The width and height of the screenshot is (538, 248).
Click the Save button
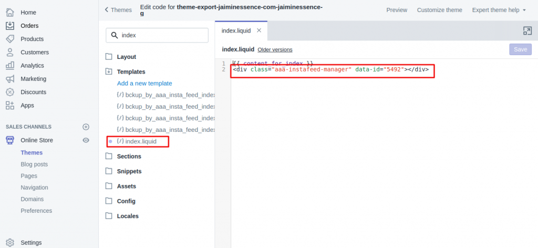click(520, 49)
